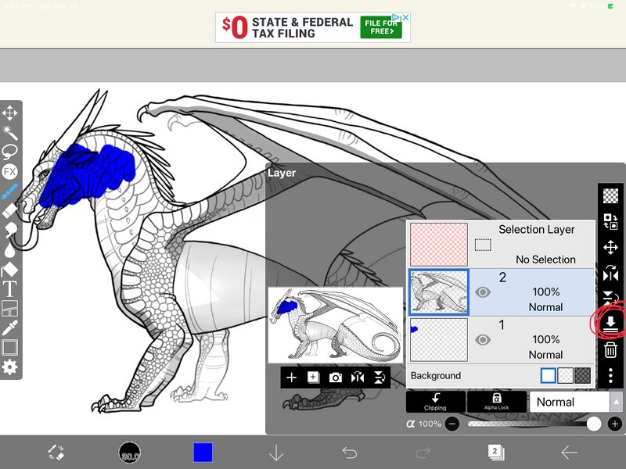This screenshot has width=626, height=469.
Task: Add a new layer with plus icon
Action: click(291, 378)
